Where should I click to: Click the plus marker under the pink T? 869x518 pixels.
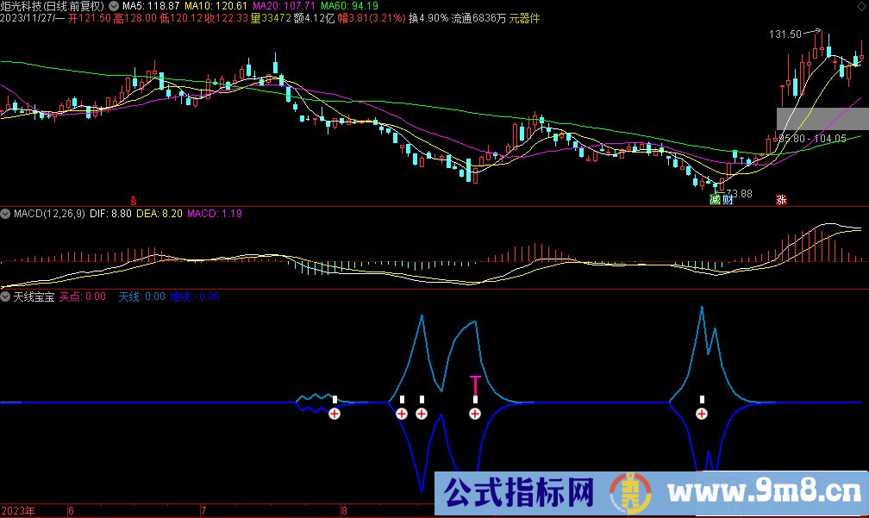coord(475,414)
